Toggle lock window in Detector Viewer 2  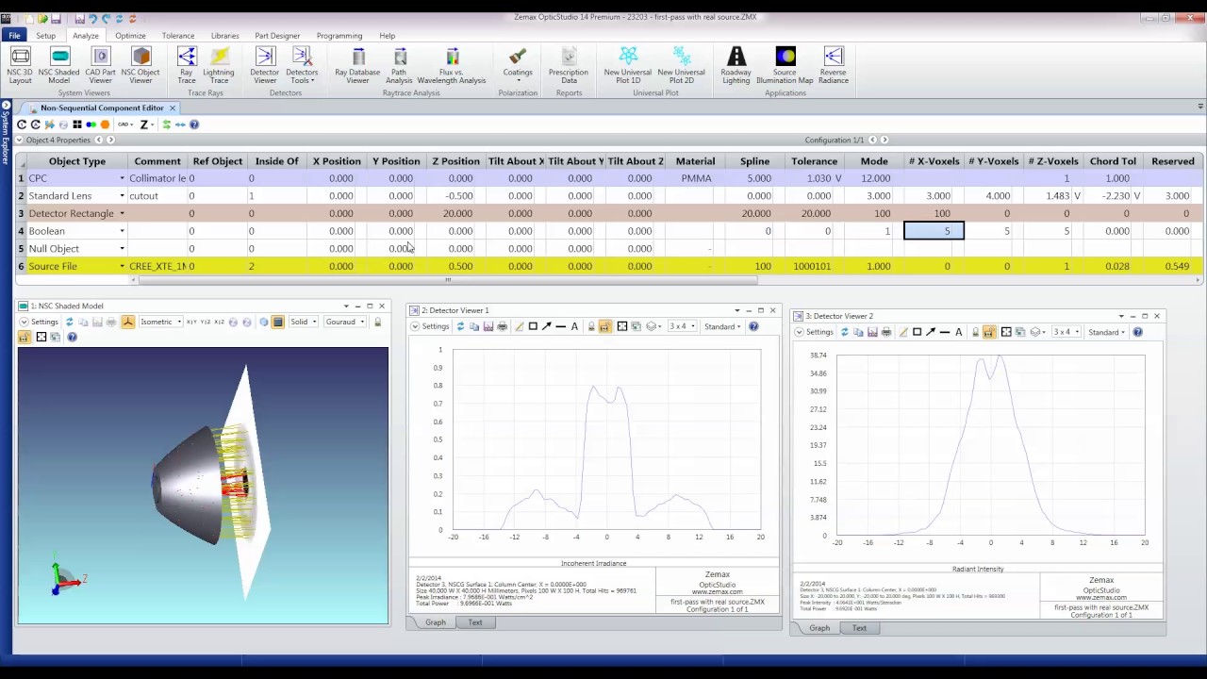975,332
